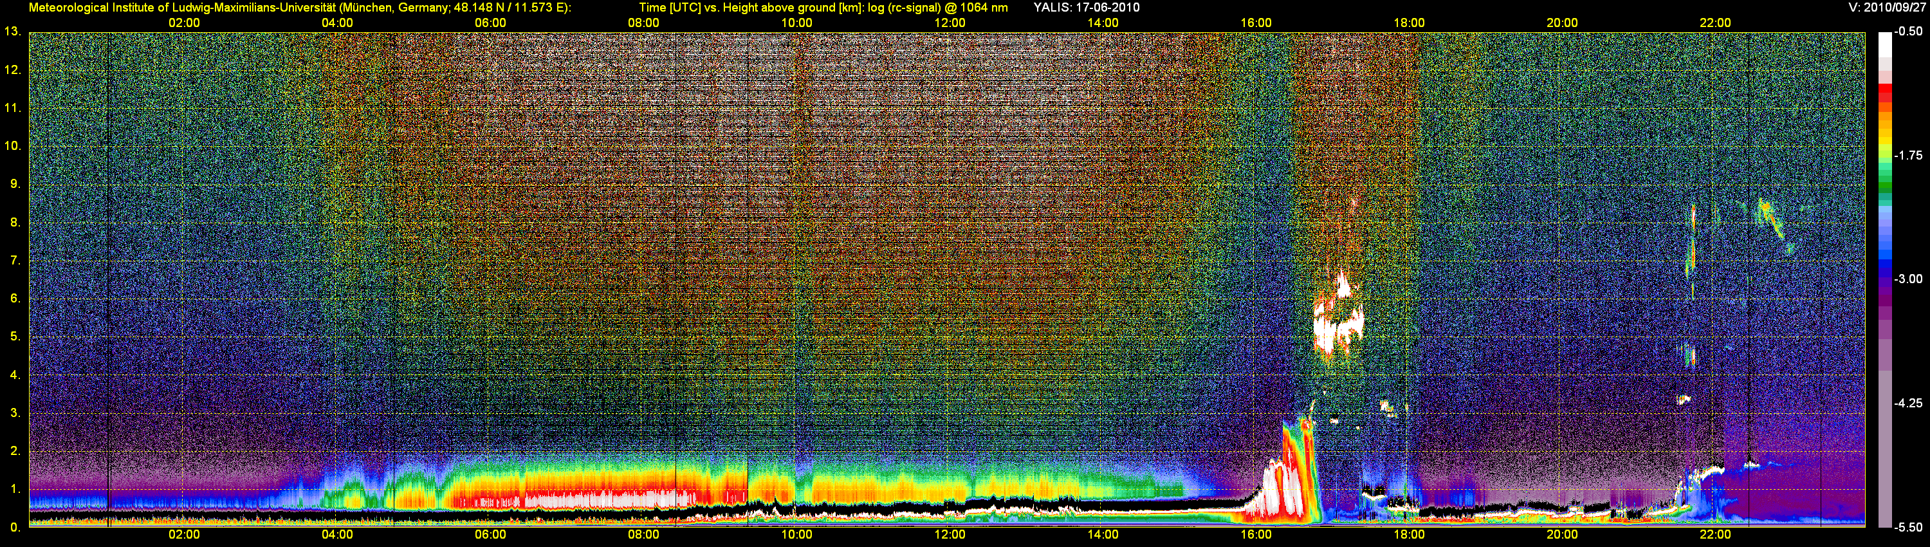Click '10:00' on the upper time axis

pos(796,23)
